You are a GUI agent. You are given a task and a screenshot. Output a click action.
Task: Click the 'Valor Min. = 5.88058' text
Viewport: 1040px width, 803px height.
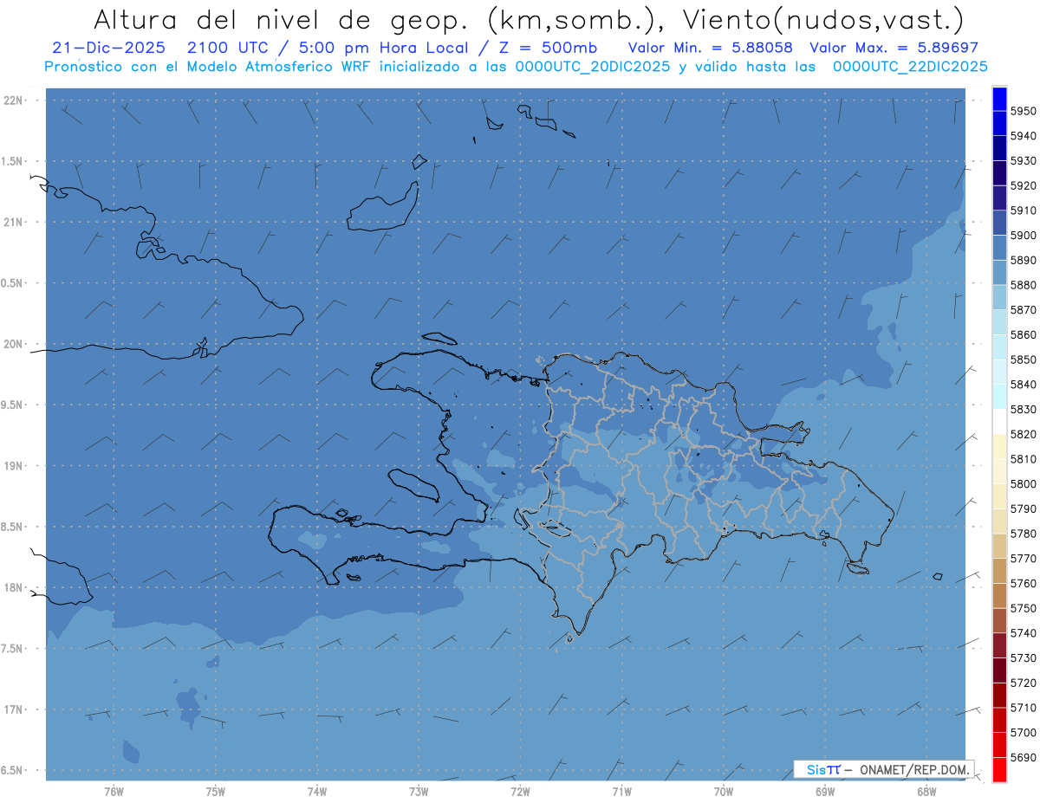coord(710,49)
